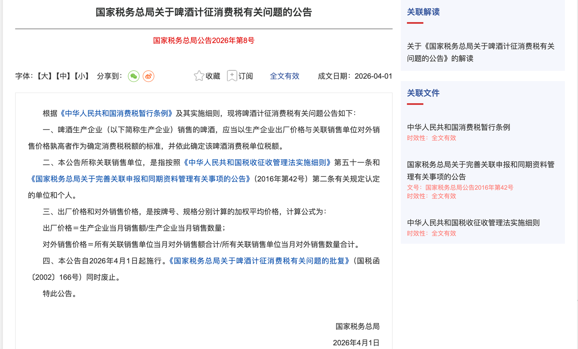Share the announcement via Weibo icon
This screenshot has width=578, height=349.
[x=149, y=76]
